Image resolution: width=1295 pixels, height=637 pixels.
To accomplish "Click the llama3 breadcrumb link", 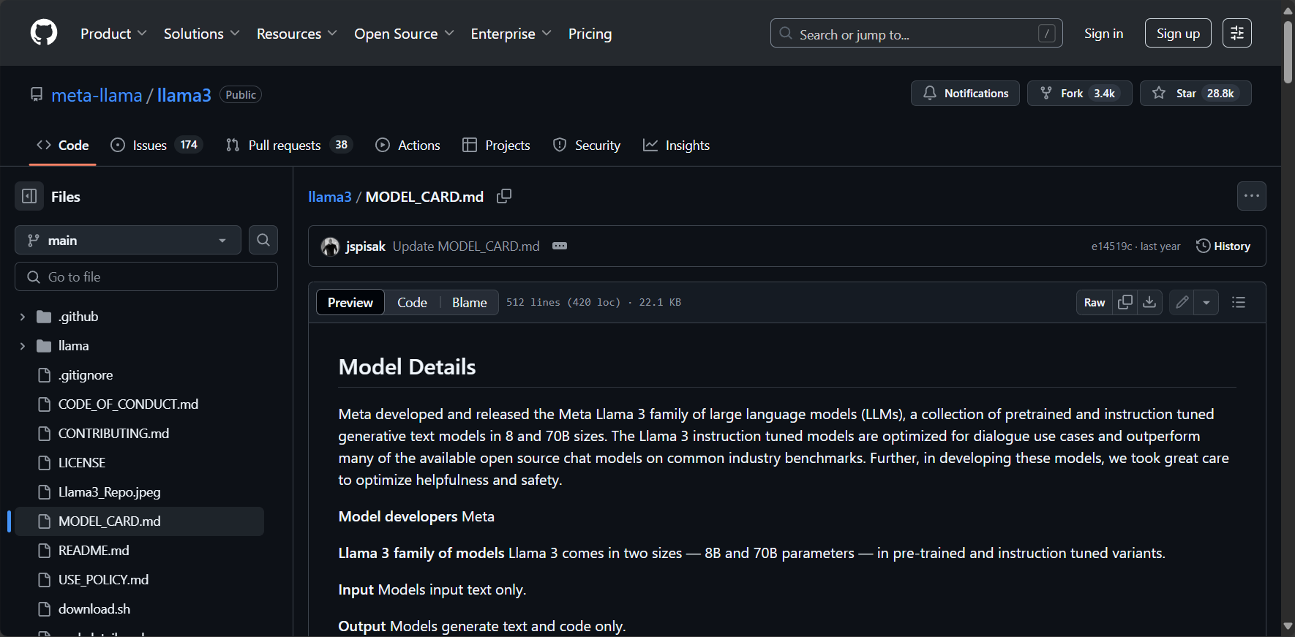I will click(x=330, y=196).
